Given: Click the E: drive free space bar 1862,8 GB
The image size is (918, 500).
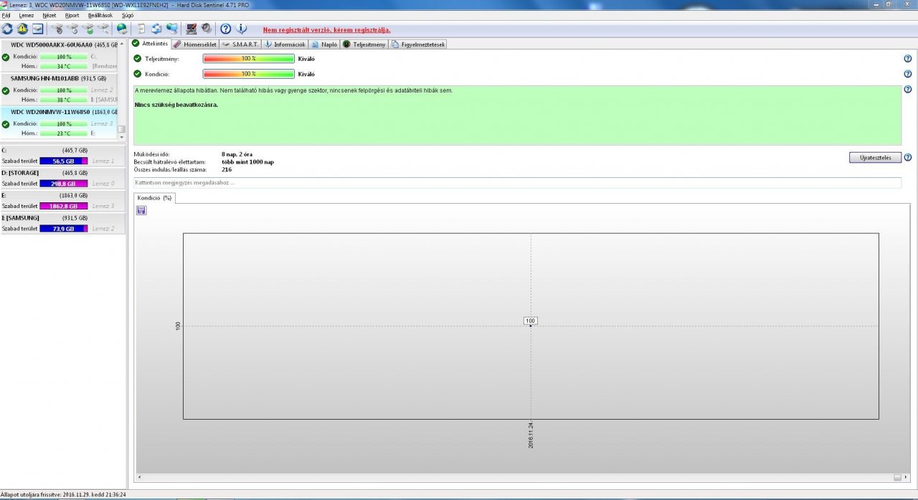Looking at the screenshot, I should 64,206.
